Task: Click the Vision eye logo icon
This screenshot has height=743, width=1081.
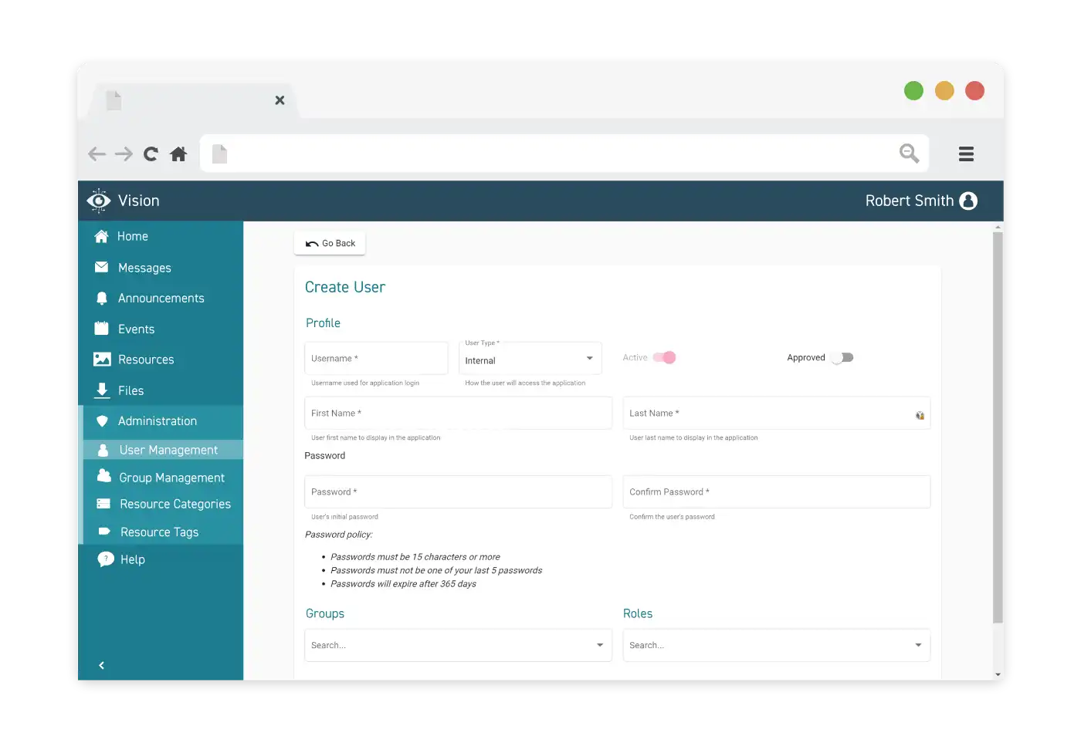Action: pos(99,201)
